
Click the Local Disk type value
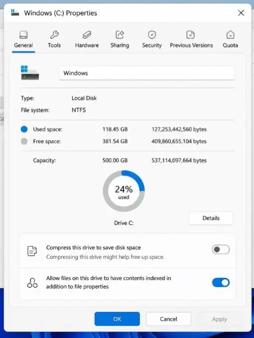tap(84, 98)
